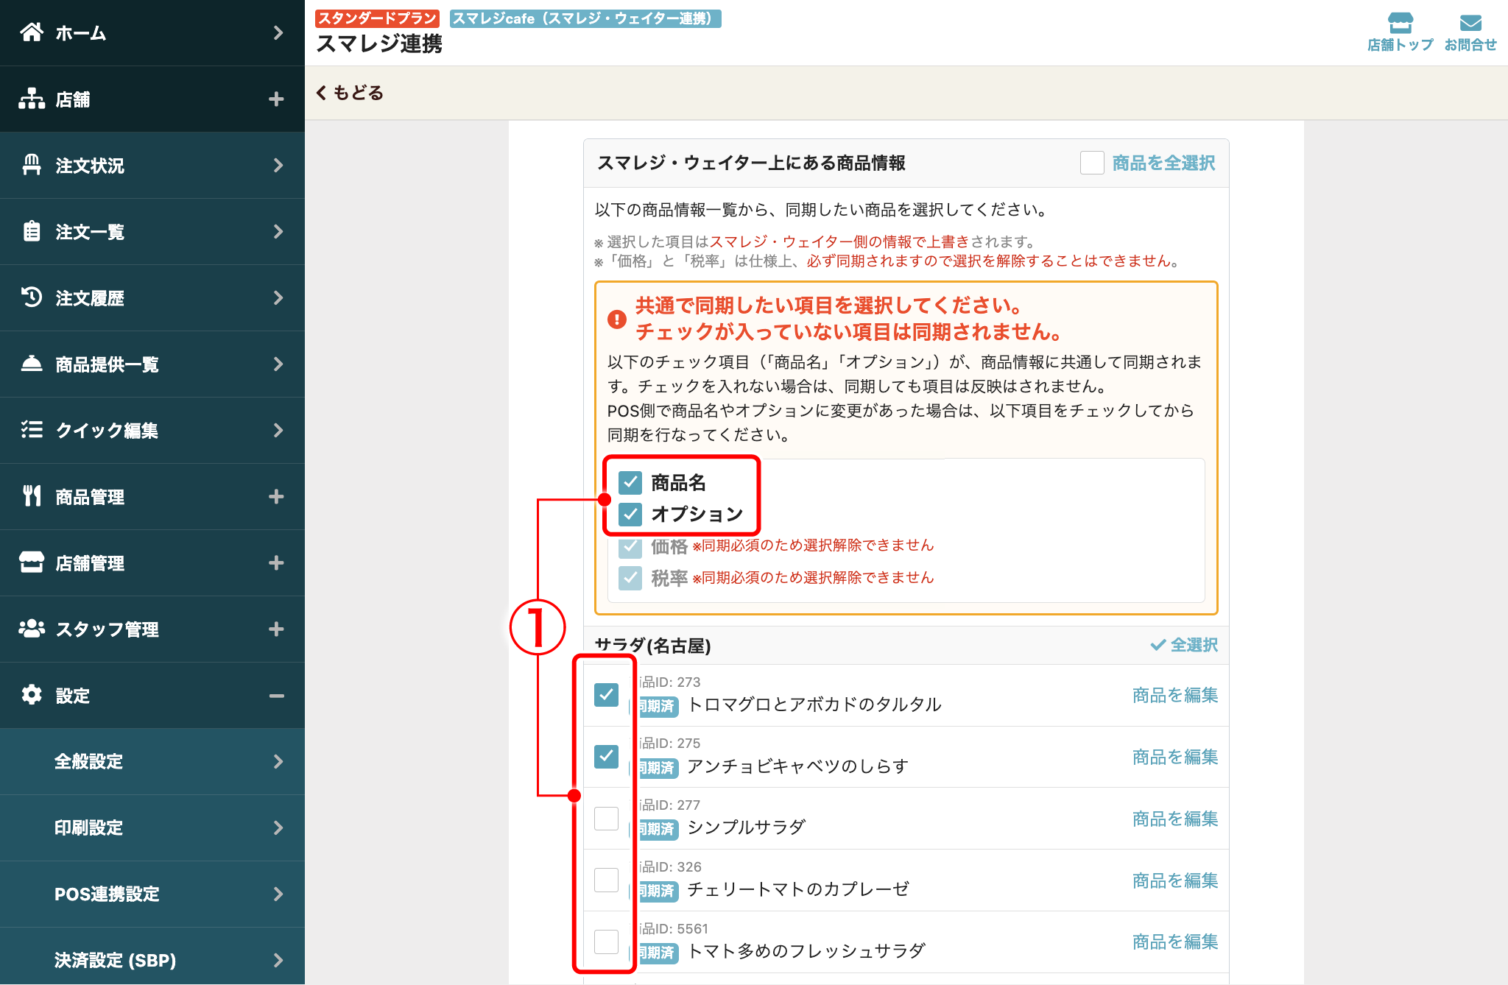Viewport: 1508px width, 985px height.
Task: Open 全般設定 submenu item
Action: tap(152, 761)
